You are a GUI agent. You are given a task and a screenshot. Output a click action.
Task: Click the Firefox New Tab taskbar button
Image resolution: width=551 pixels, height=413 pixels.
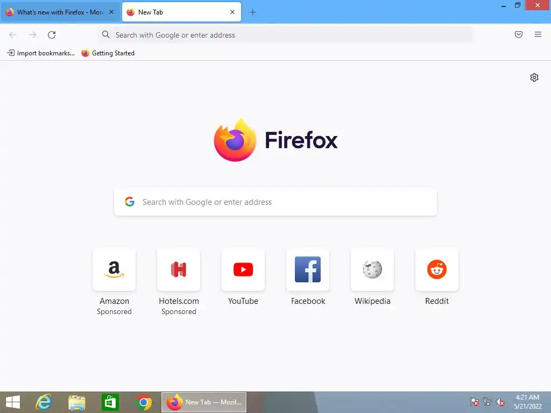coord(204,402)
